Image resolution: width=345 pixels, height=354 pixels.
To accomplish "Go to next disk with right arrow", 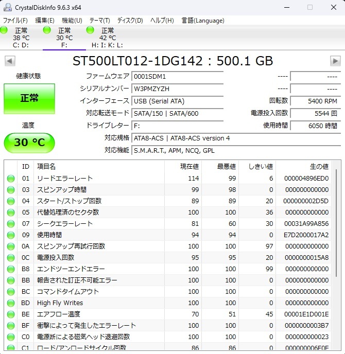I will click(x=335, y=61).
